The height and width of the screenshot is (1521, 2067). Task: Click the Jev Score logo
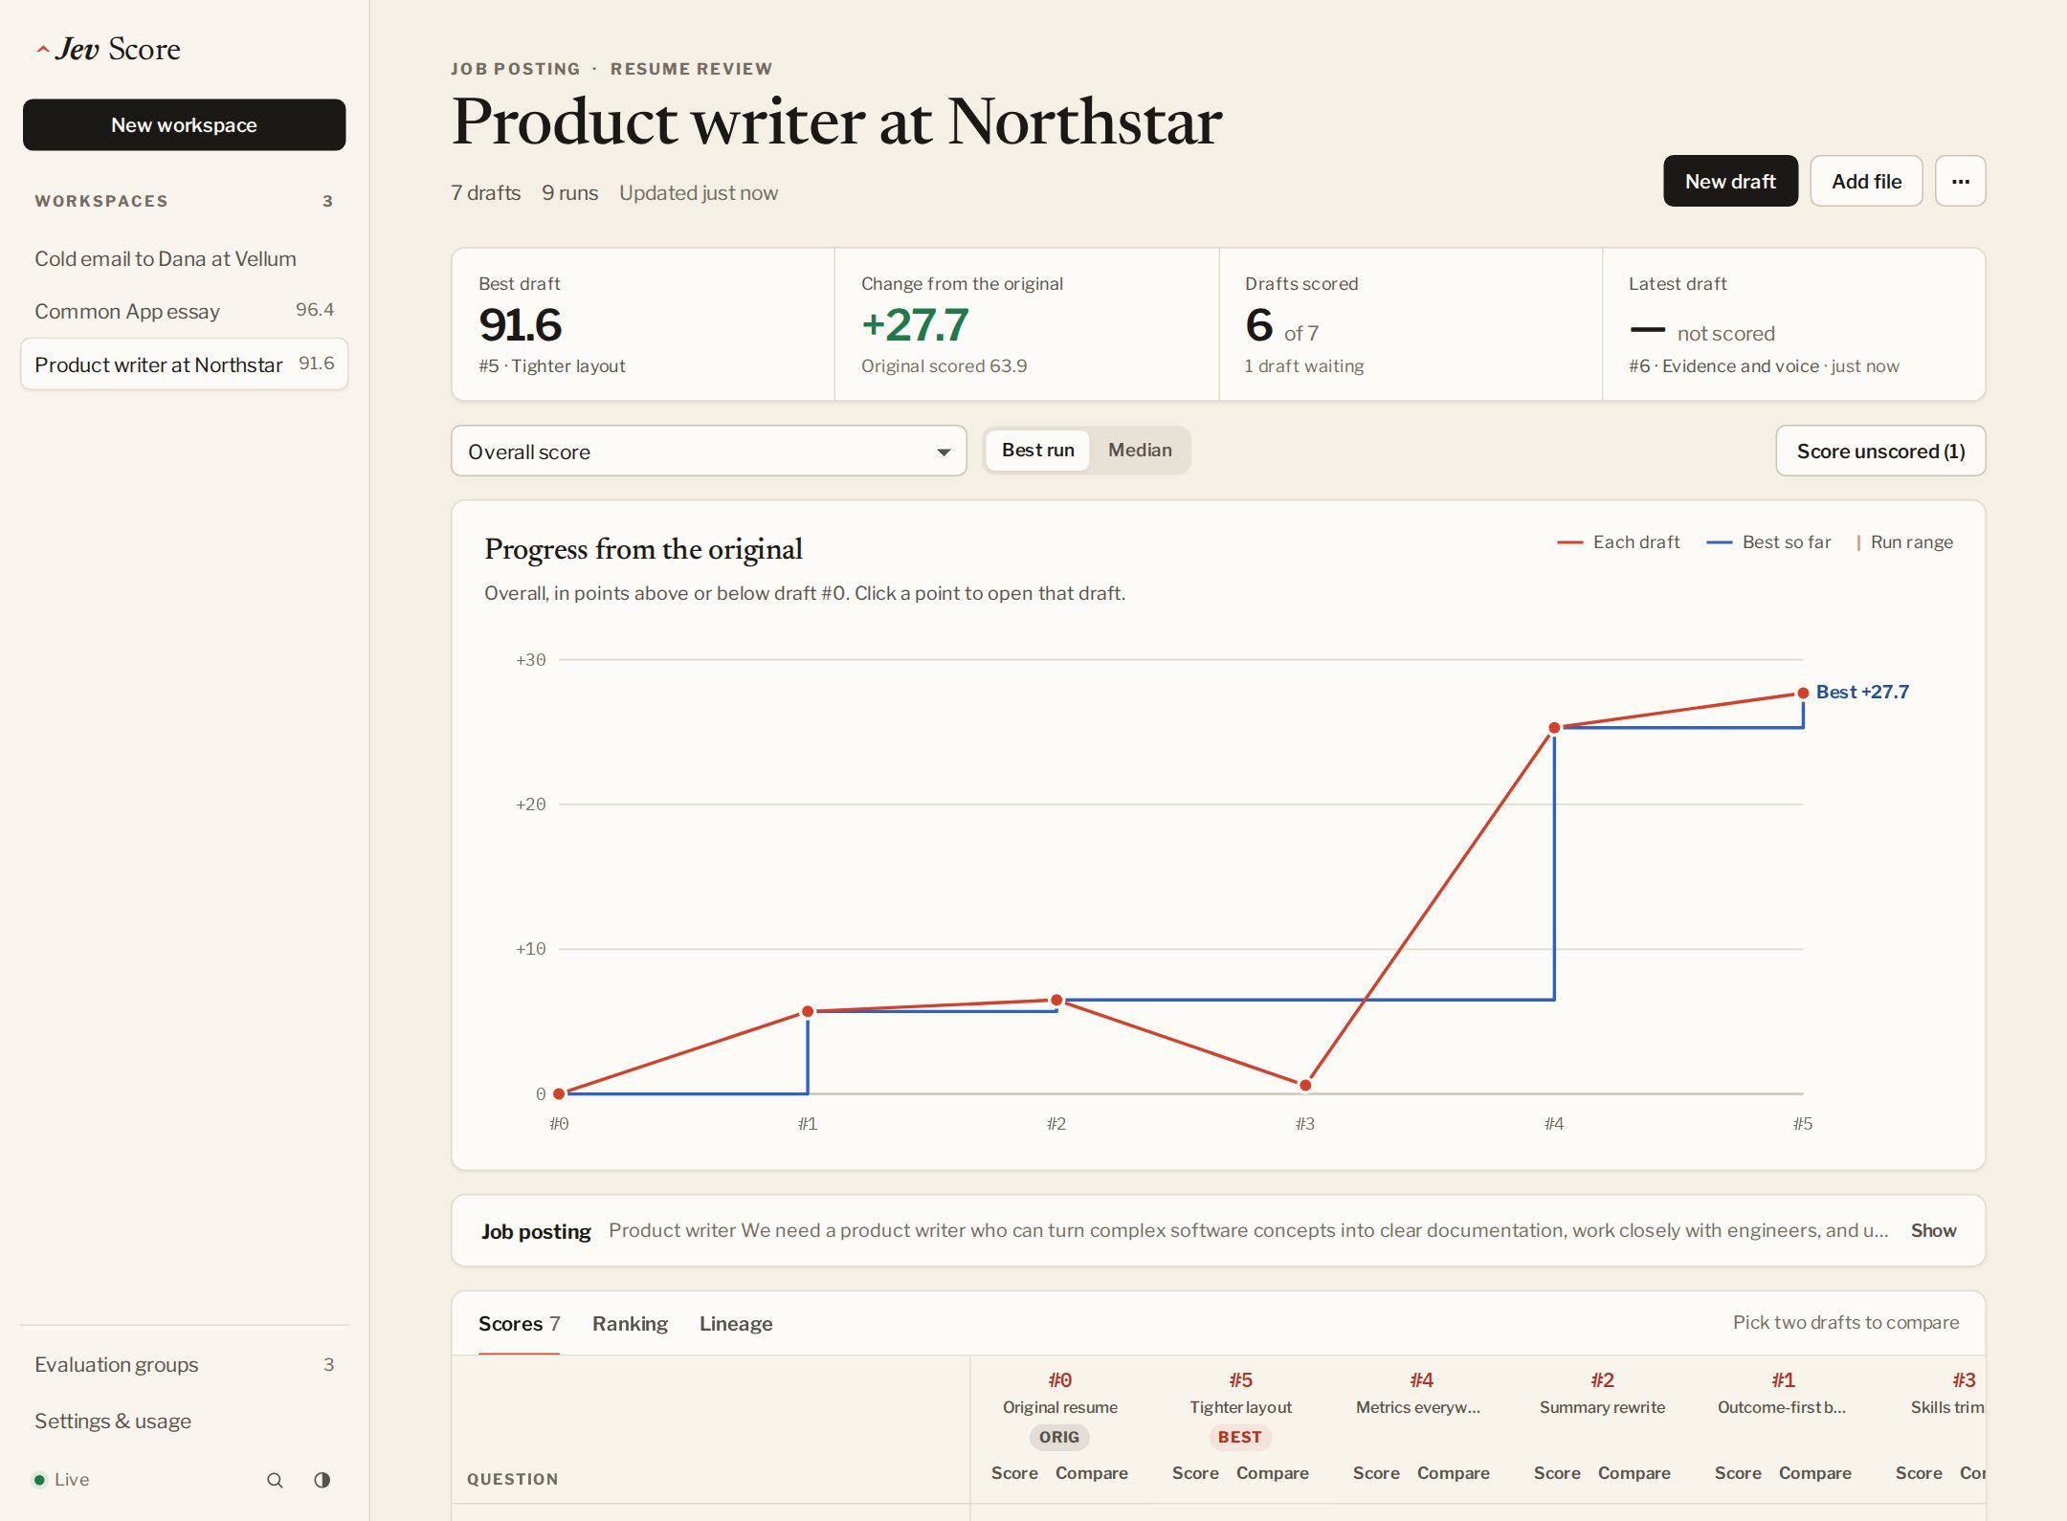coord(108,49)
